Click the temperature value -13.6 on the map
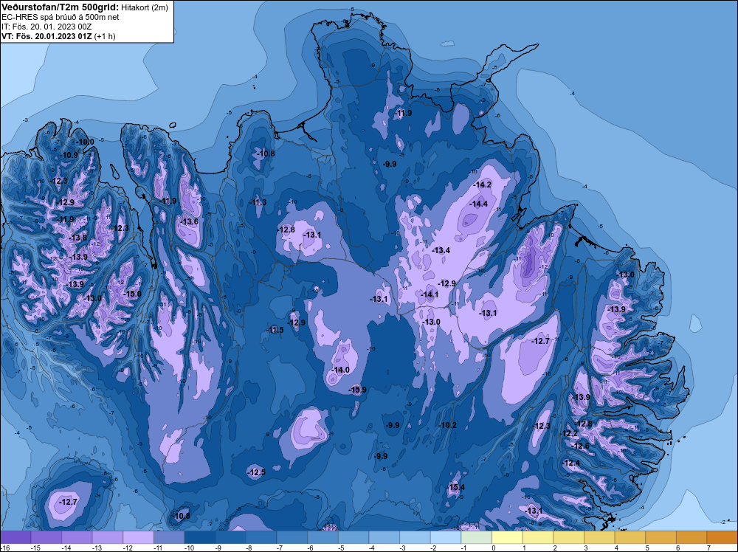738x552 pixels. (x=190, y=221)
